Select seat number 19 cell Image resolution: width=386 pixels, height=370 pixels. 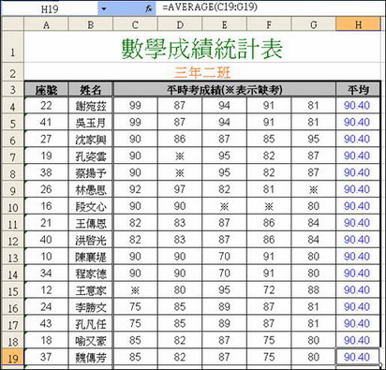point(46,156)
